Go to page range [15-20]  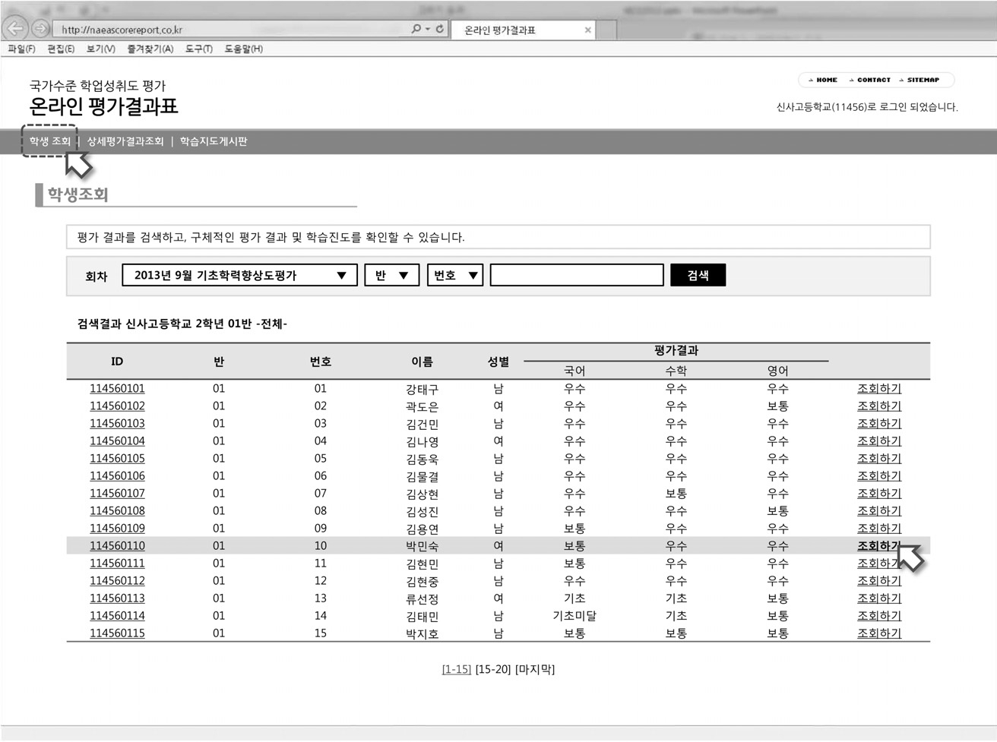point(493,669)
